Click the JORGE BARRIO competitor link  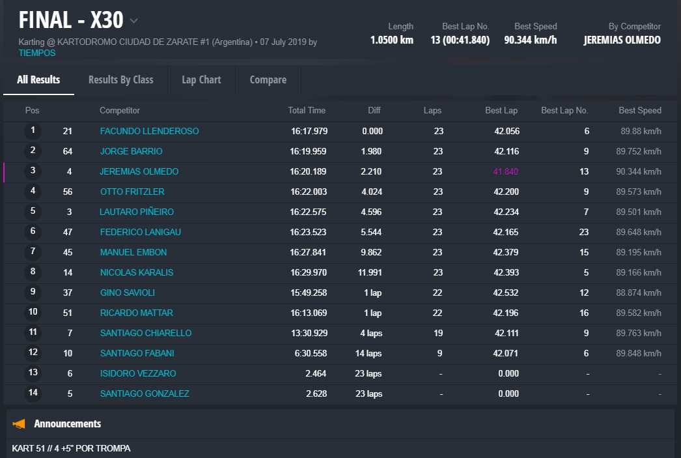(131, 151)
